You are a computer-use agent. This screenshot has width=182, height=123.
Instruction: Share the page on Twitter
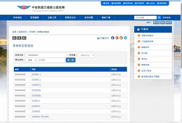[125, 38]
